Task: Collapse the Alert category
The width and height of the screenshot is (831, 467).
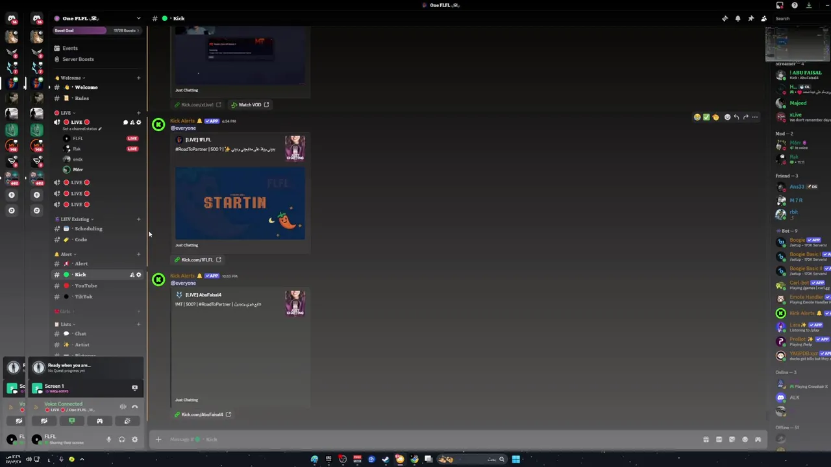Action: coord(66,254)
